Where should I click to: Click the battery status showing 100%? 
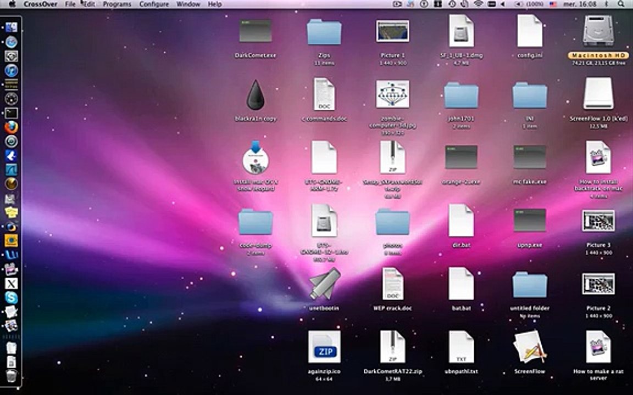pos(529,4)
